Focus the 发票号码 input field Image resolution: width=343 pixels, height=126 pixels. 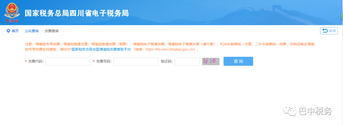(x=136, y=62)
